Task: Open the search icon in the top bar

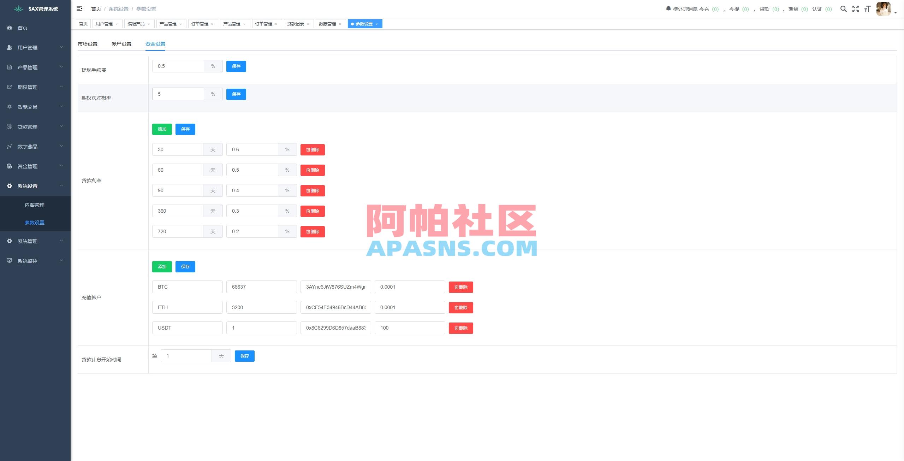Action: (844, 9)
